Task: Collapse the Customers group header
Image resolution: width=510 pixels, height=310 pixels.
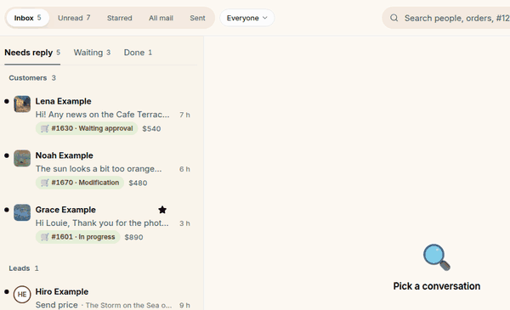Action: click(x=32, y=78)
